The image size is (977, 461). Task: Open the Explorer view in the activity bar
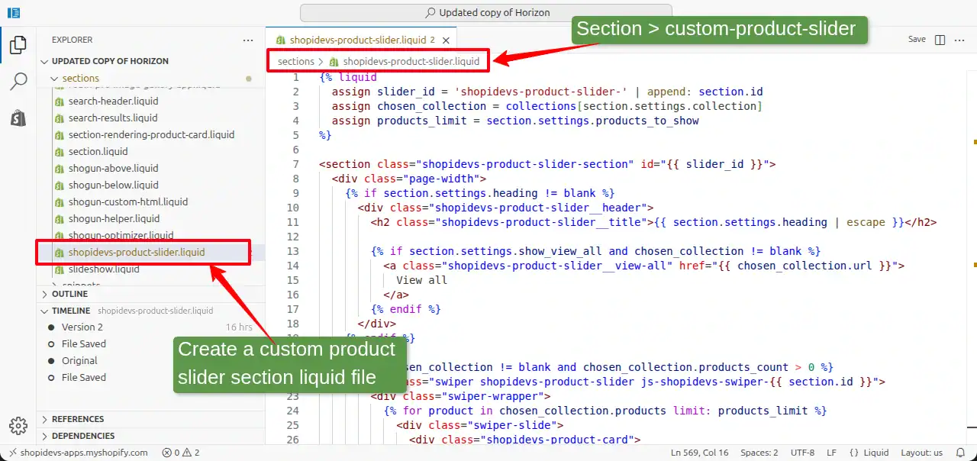click(18, 45)
